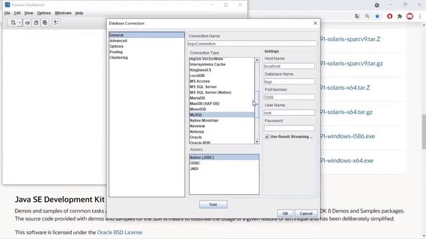Click the Port Number input field
The image size is (426, 239).
(x=289, y=97)
